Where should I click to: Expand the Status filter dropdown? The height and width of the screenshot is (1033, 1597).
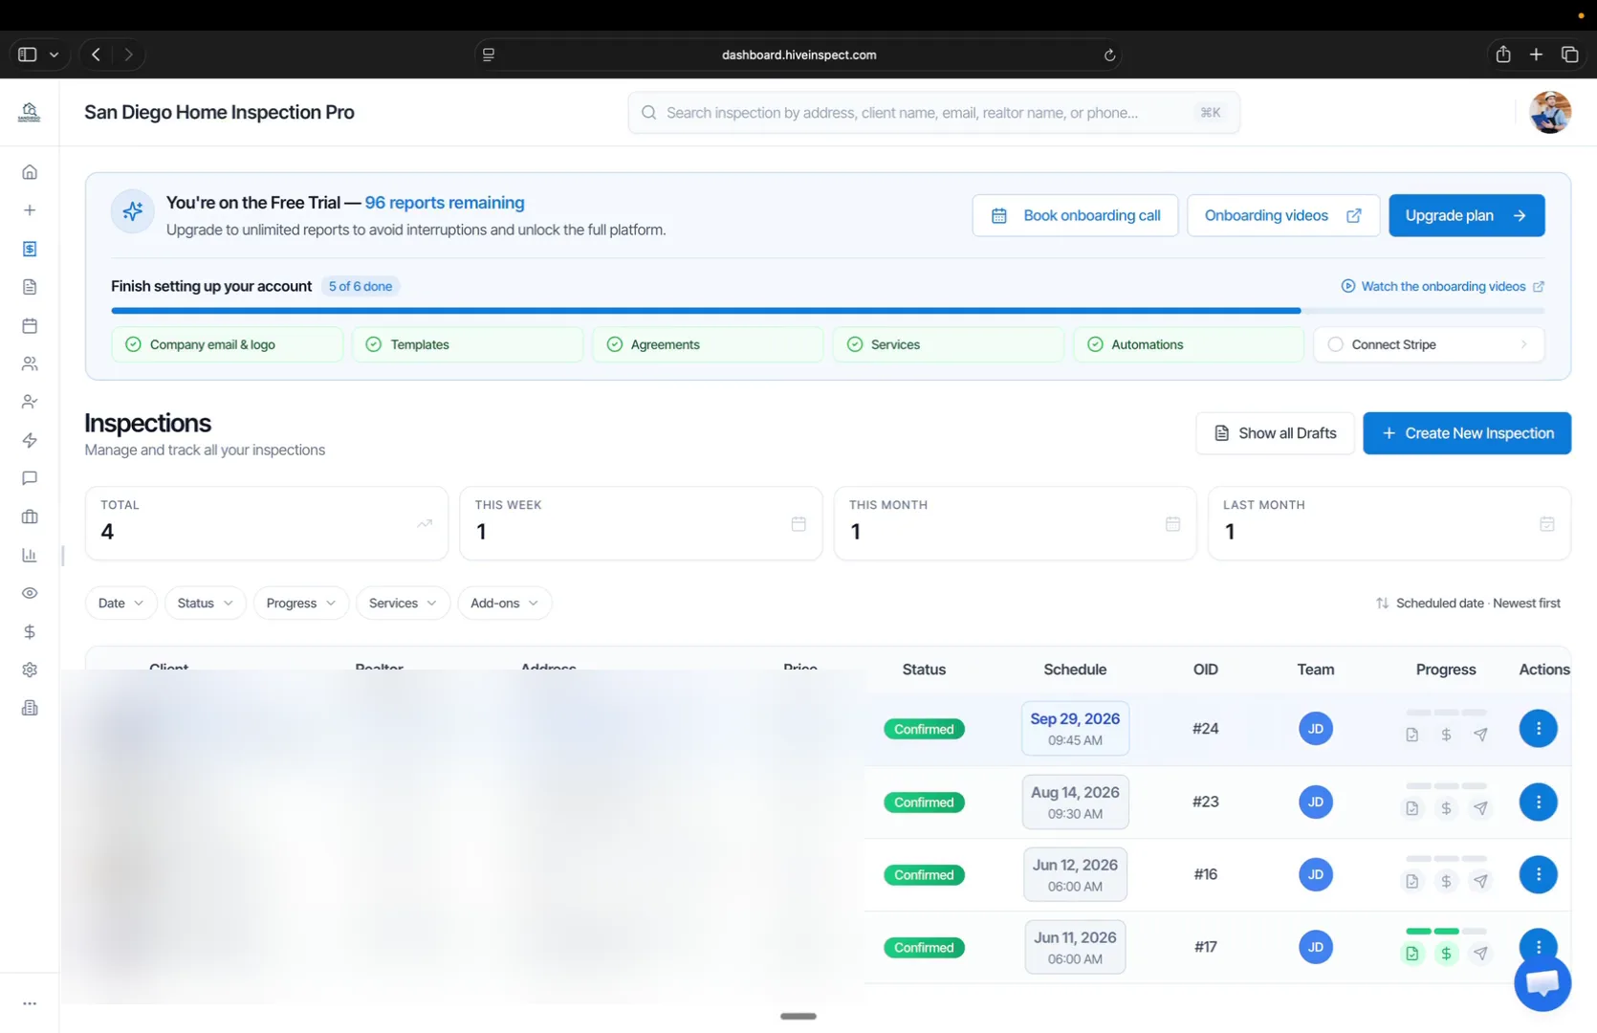click(x=205, y=603)
